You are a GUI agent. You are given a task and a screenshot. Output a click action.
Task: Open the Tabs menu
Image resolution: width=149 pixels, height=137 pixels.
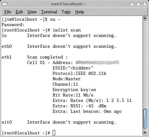click(66, 12)
